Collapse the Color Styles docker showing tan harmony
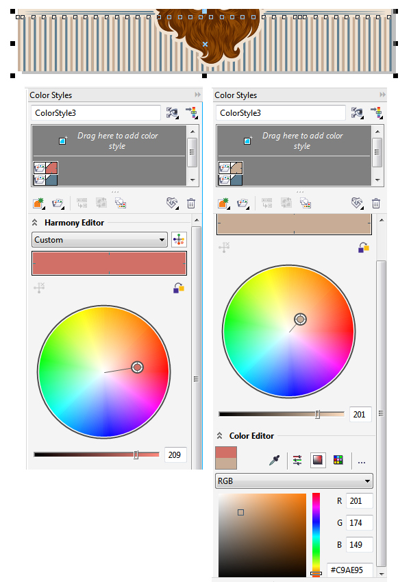 382,95
